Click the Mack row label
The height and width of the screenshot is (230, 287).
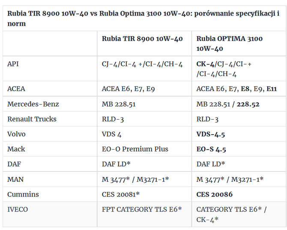(16, 149)
